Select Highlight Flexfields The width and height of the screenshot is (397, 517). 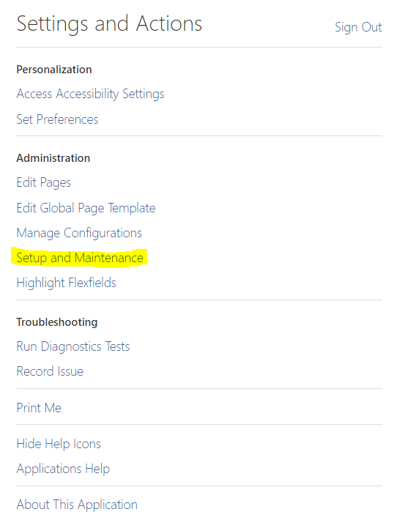[66, 283]
